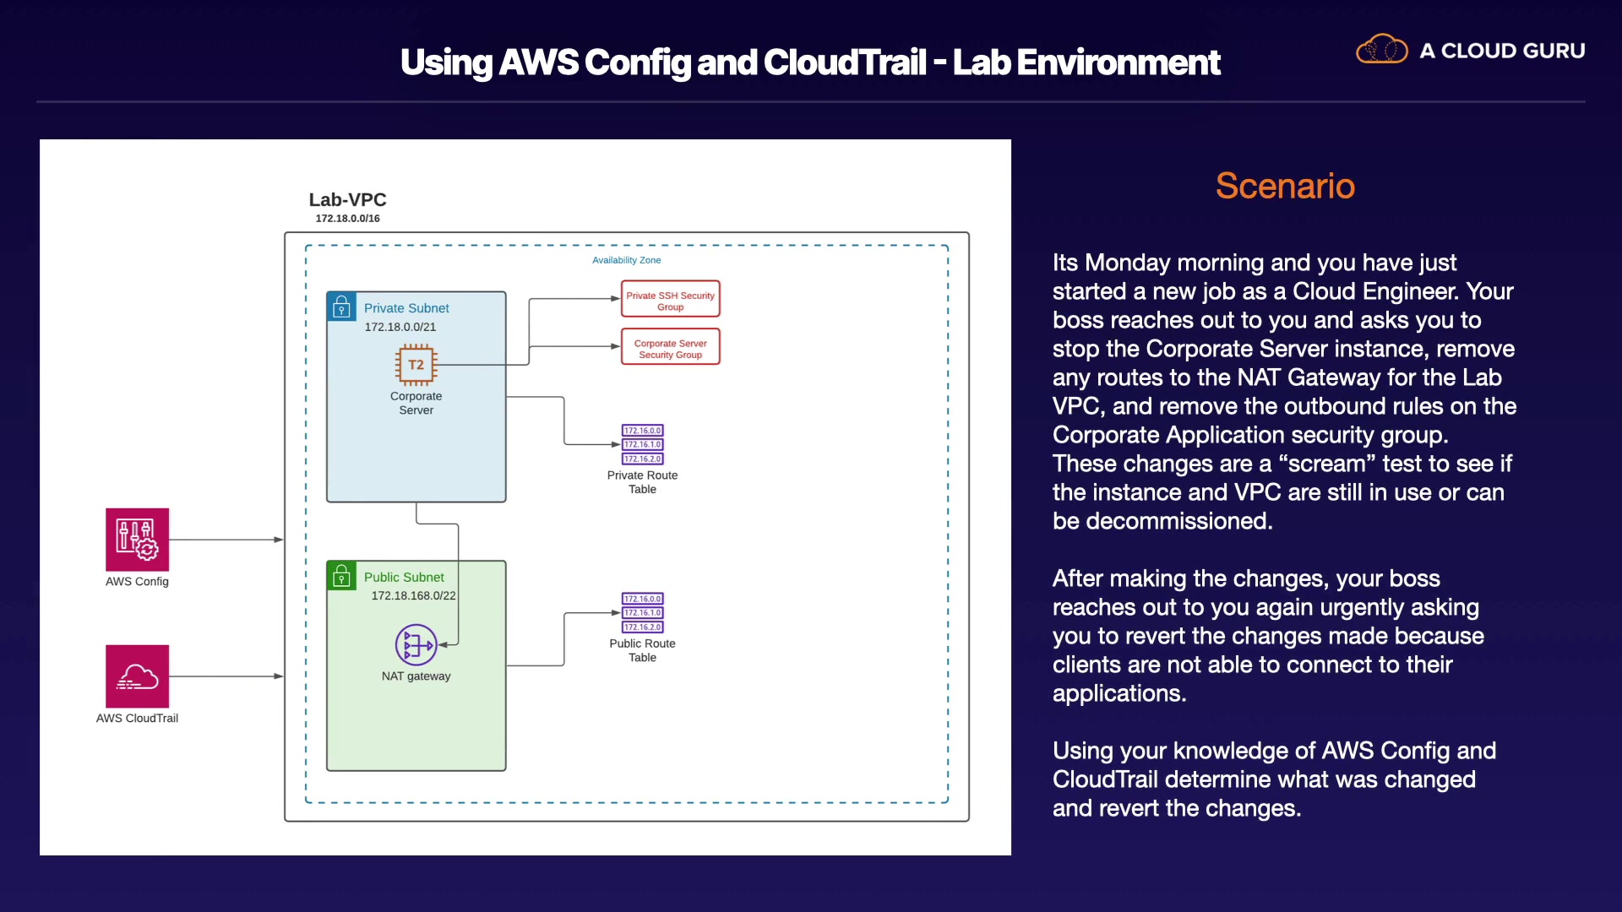Click the slide title about AWS Config and CloudTrail
This screenshot has width=1622, height=912.
[x=809, y=62]
